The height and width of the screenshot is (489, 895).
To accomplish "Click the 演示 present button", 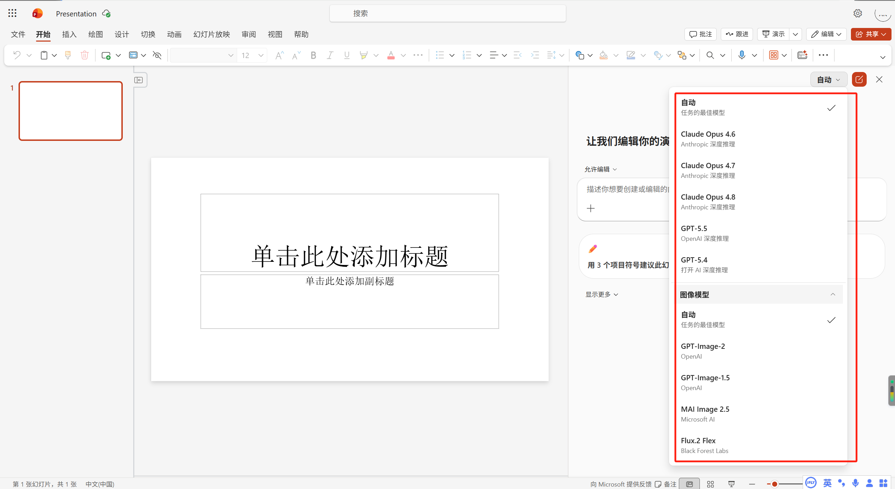I will tap(773, 34).
